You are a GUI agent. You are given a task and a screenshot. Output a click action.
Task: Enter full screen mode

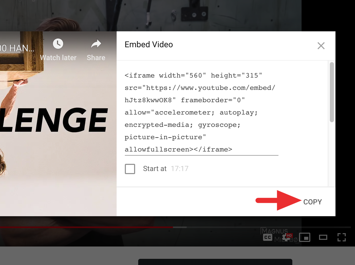pos(342,237)
